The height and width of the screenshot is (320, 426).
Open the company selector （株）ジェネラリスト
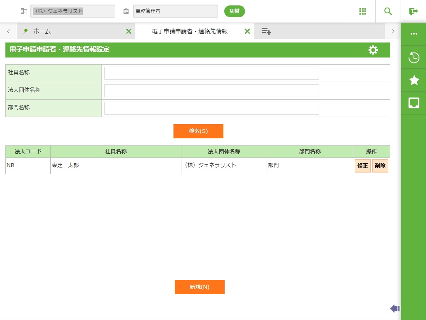coord(73,11)
